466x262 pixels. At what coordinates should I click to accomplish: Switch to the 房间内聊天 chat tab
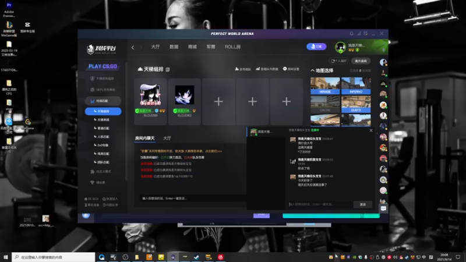144,138
